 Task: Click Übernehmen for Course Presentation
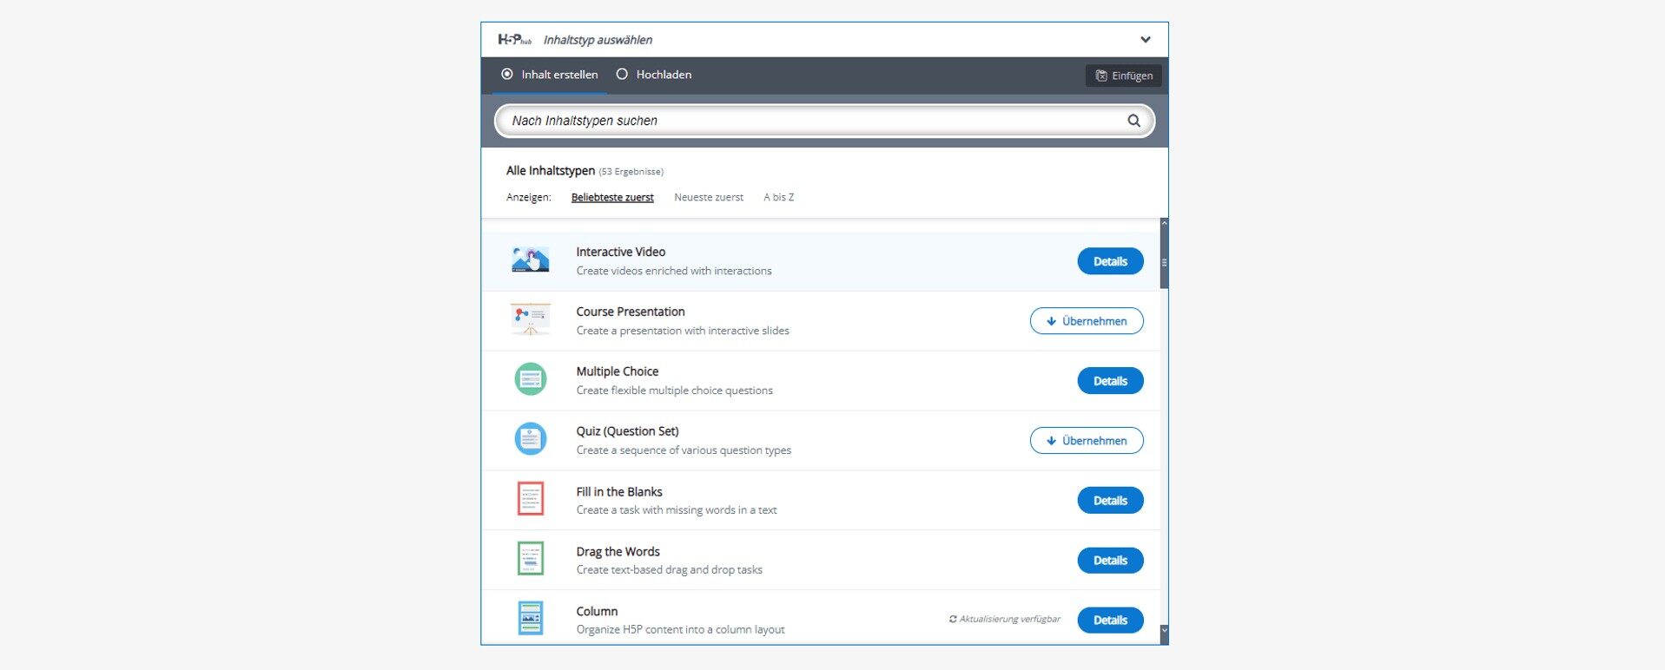click(1087, 321)
